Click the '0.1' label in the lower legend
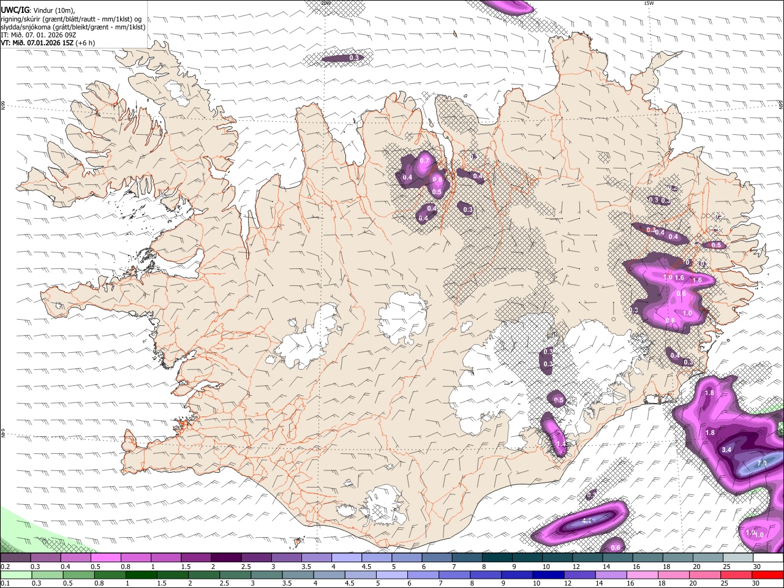The height and width of the screenshot is (588, 784). [x=6, y=583]
